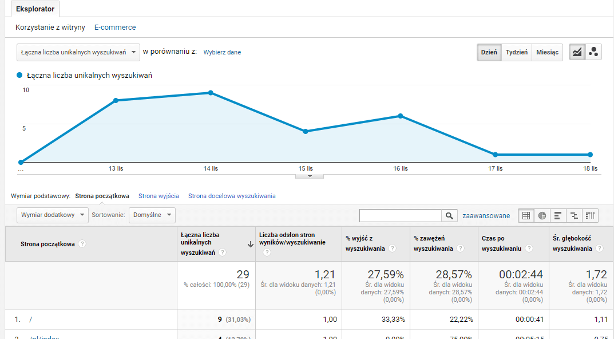
Task: Select the Eksplorator tab
Action: tap(35, 9)
